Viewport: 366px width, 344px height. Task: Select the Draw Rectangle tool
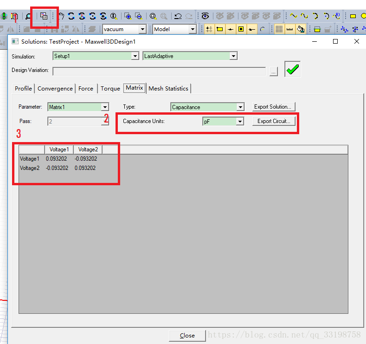tap(353, 16)
